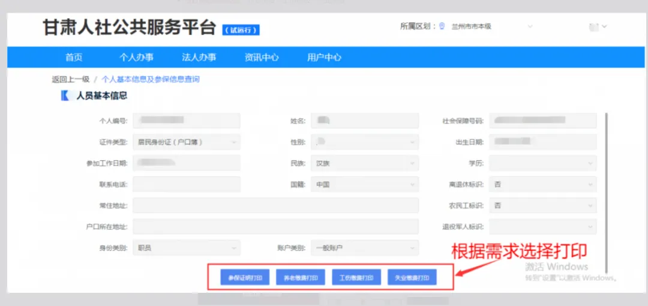Viewport: 648px width, 306px height.
Task: Open the 用户中心 menu
Action: point(324,58)
